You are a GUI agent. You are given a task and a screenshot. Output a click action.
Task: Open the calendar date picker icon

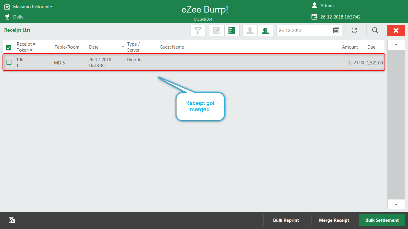point(336,30)
